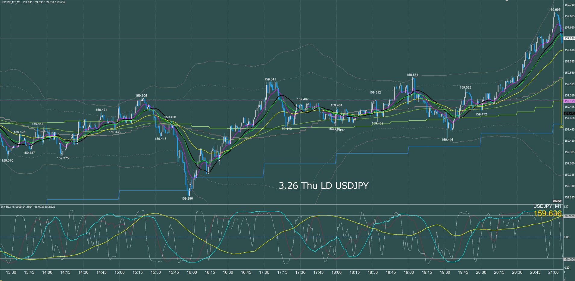
Task: Click the white 159.636 current price tag
Action: point(569,39)
